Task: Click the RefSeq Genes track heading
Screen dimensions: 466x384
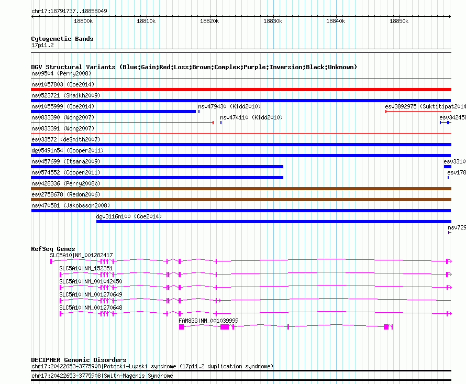Action: point(53,249)
